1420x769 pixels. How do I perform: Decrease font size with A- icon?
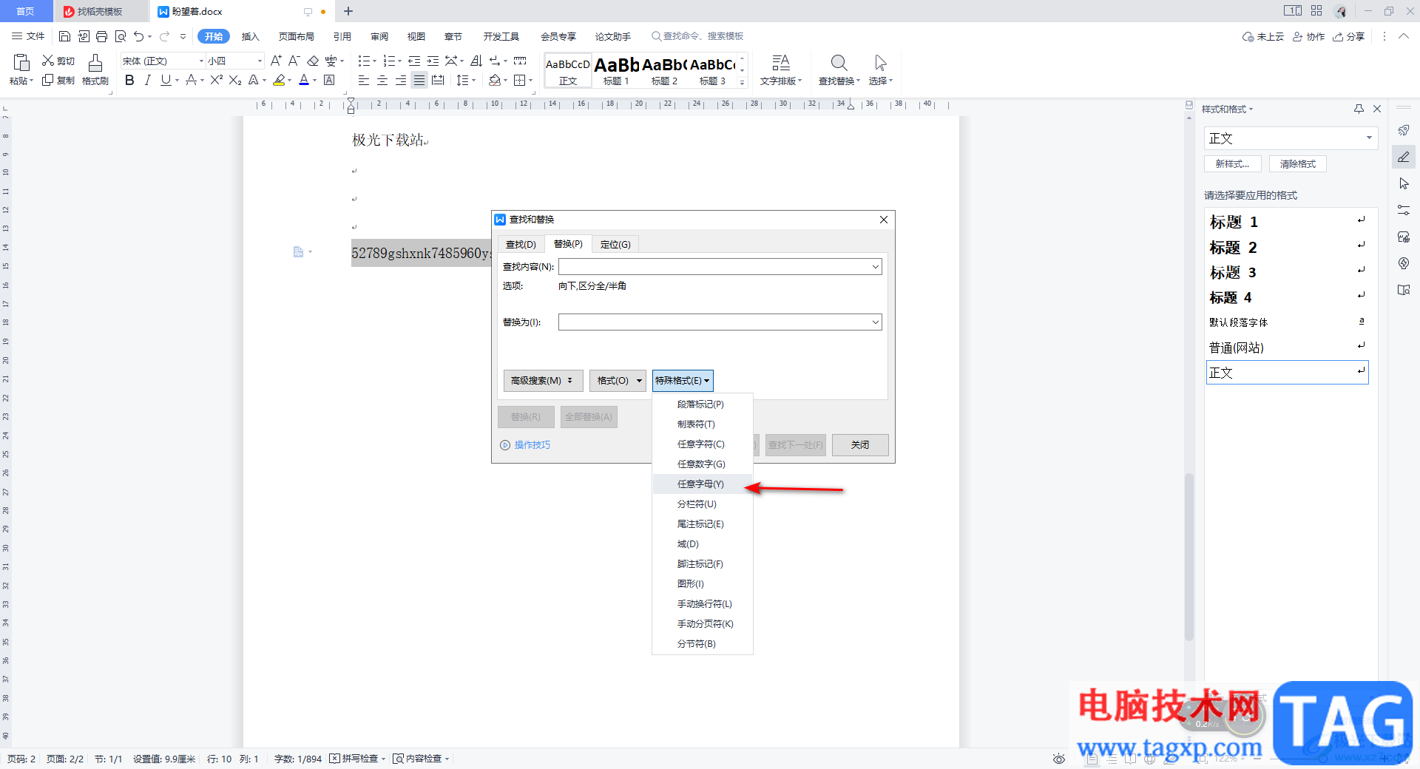coord(294,61)
